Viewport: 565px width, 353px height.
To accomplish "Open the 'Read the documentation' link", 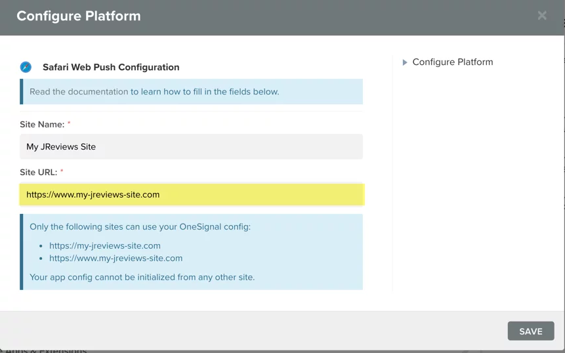I will tap(79, 92).
